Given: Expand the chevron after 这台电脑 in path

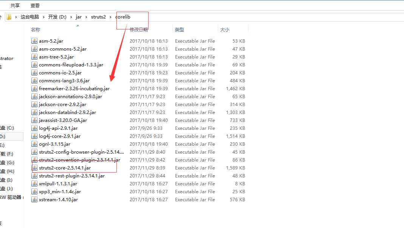Looking at the screenshot, I should click(43, 17).
